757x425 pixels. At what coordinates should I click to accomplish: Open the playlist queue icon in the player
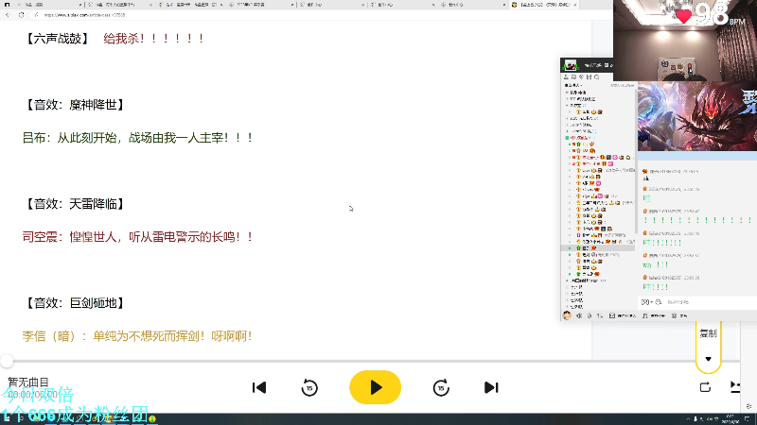pos(735,387)
